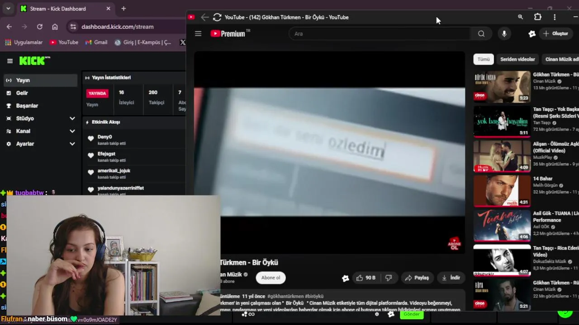Open the Kick dashboard hamburger menu
The image size is (579, 325).
tap(9, 61)
